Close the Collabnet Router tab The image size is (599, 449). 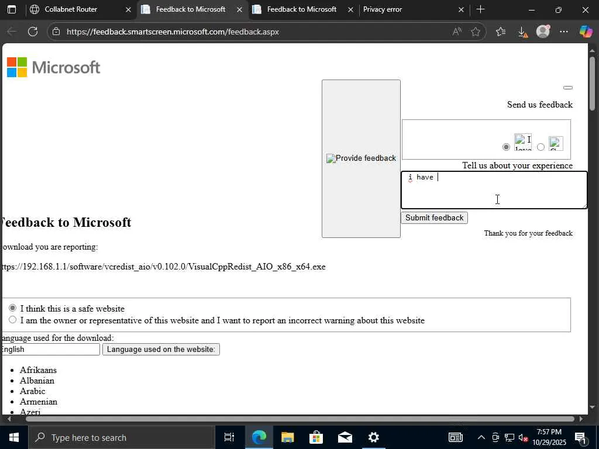[128, 10]
